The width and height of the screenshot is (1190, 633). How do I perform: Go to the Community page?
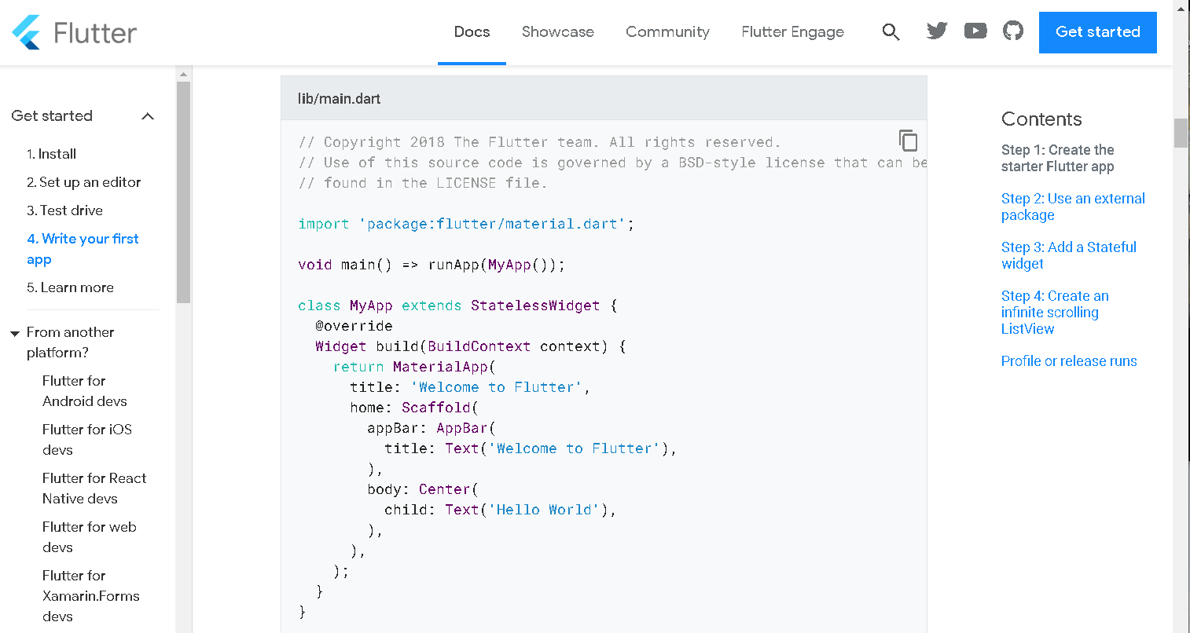(667, 32)
